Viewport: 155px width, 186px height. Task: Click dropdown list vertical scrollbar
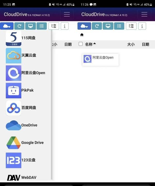click(52, 105)
